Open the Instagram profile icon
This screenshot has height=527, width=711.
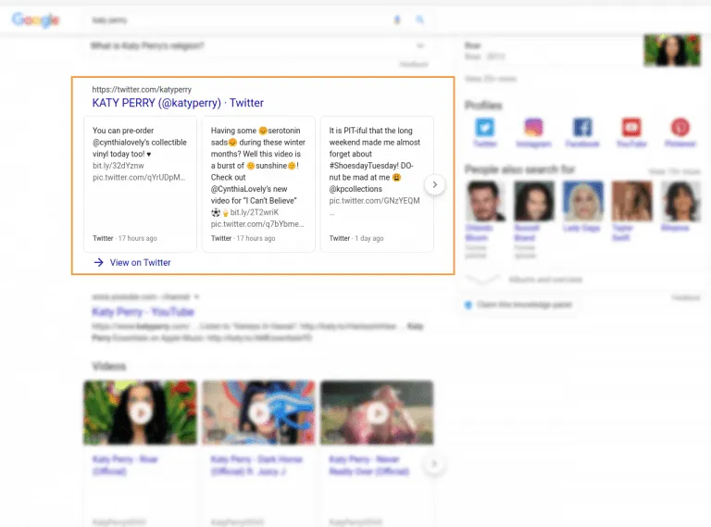(x=533, y=129)
